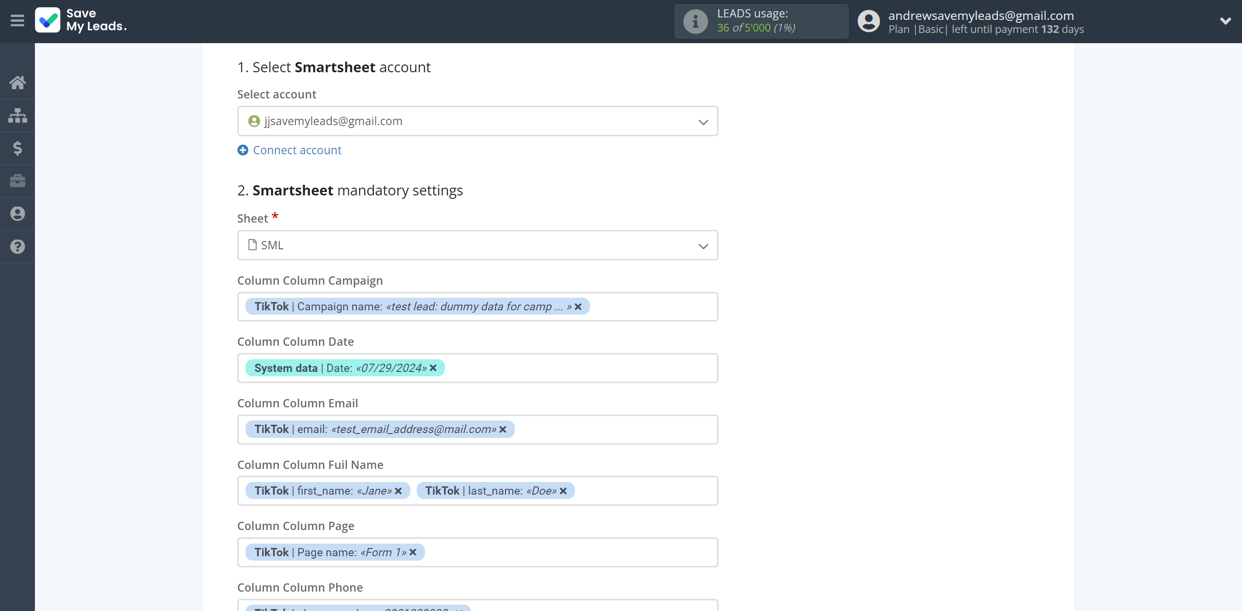The image size is (1242, 611).
Task: Click the plus icon beside Connect account
Action: pos(243,150)
